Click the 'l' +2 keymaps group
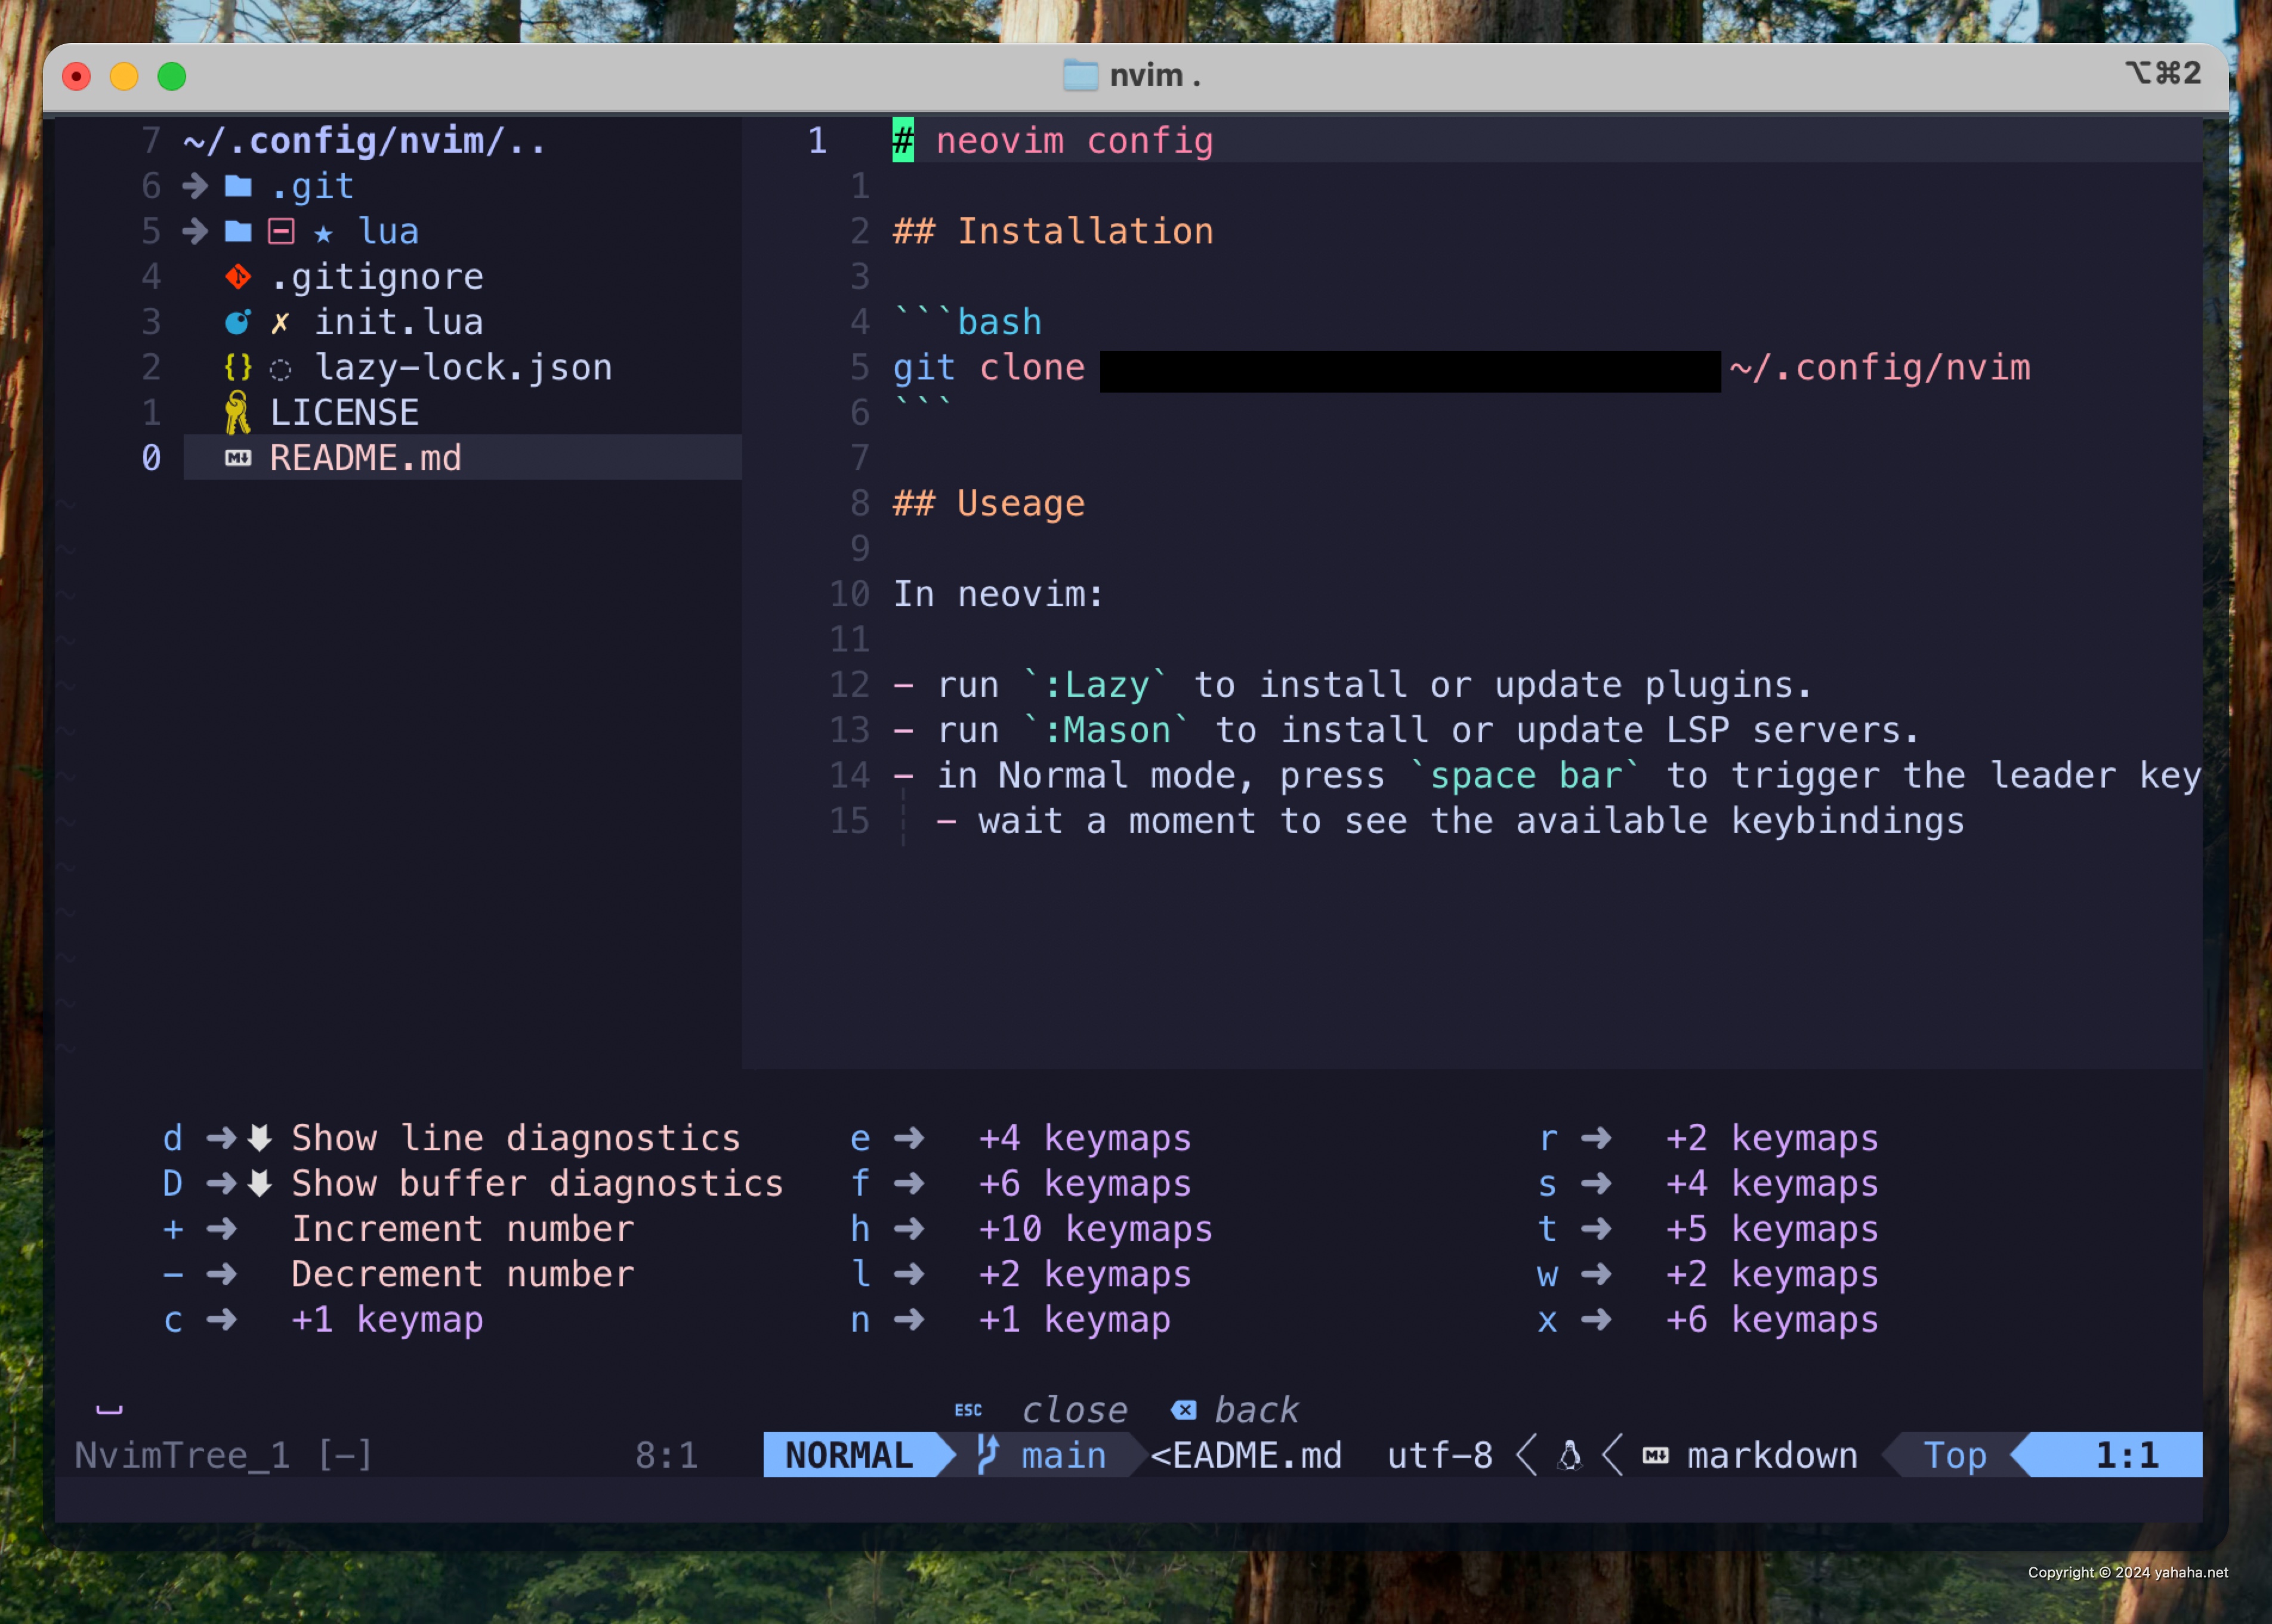The height and width of the screenshot is (1624, 2272). tap(1020, 1274)
